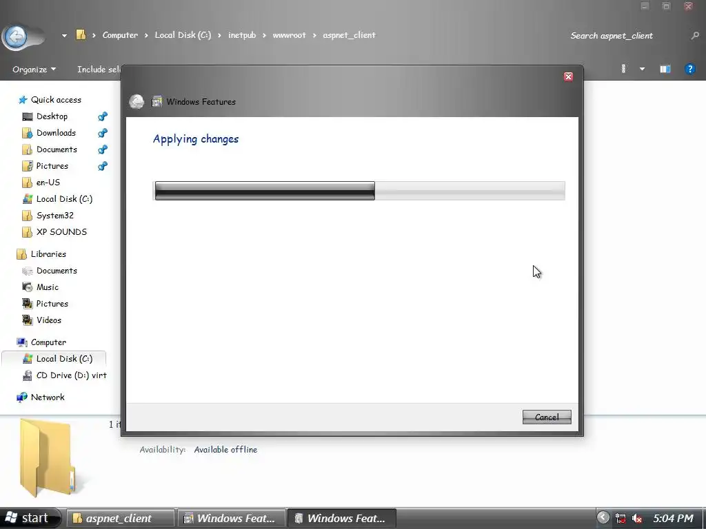Viewport: 706px width, 529px height.
Task: Click the muted volume tray icon
Action: 636,518
